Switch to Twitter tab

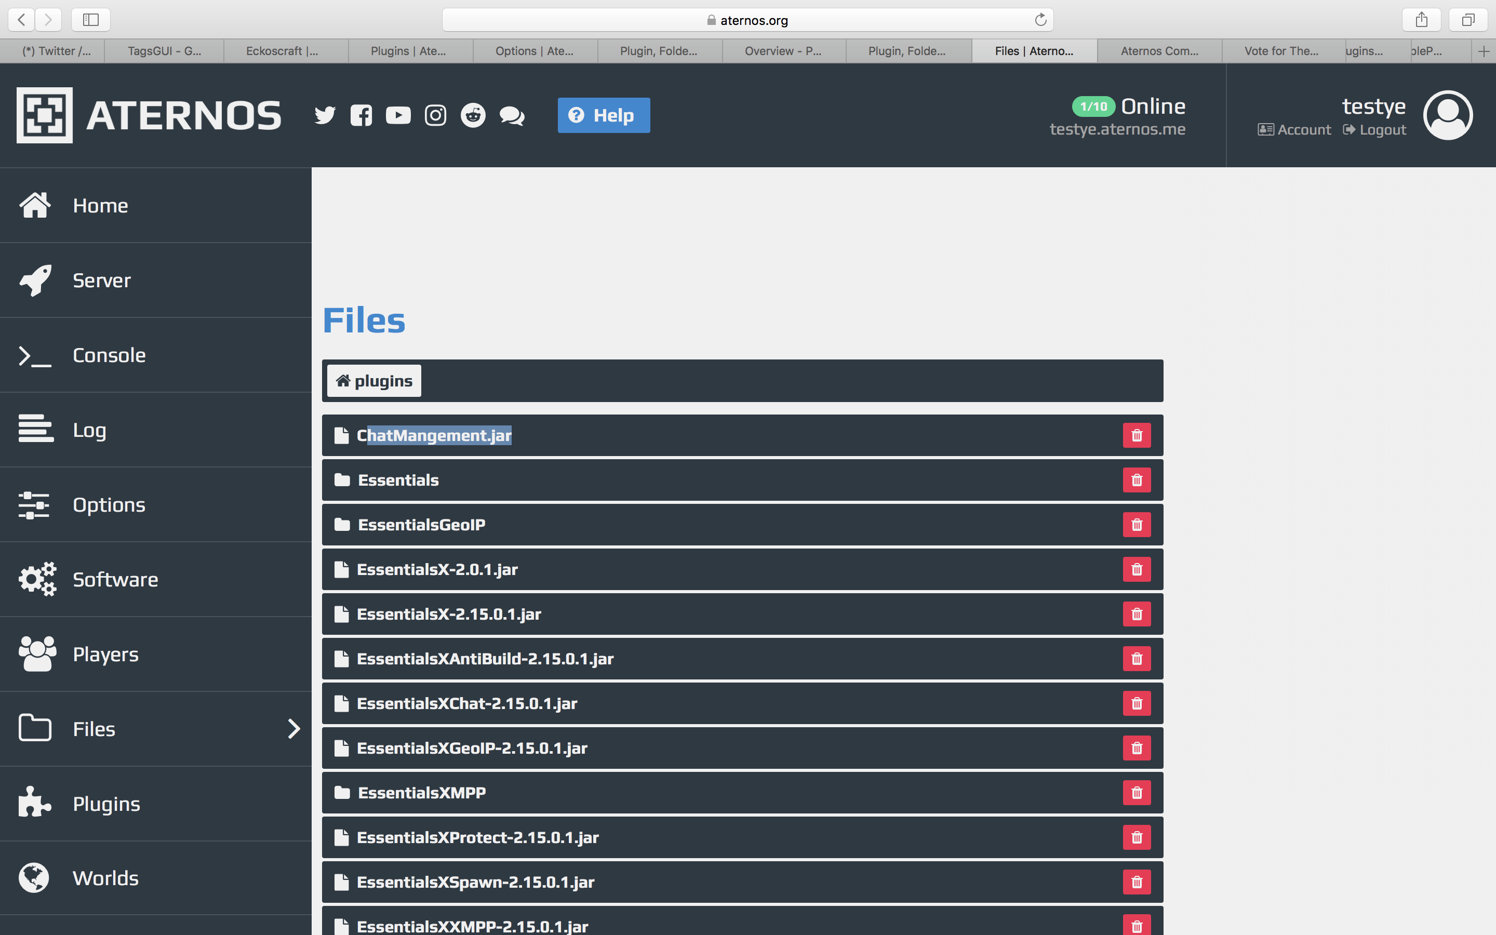click(x=52, y=51)
